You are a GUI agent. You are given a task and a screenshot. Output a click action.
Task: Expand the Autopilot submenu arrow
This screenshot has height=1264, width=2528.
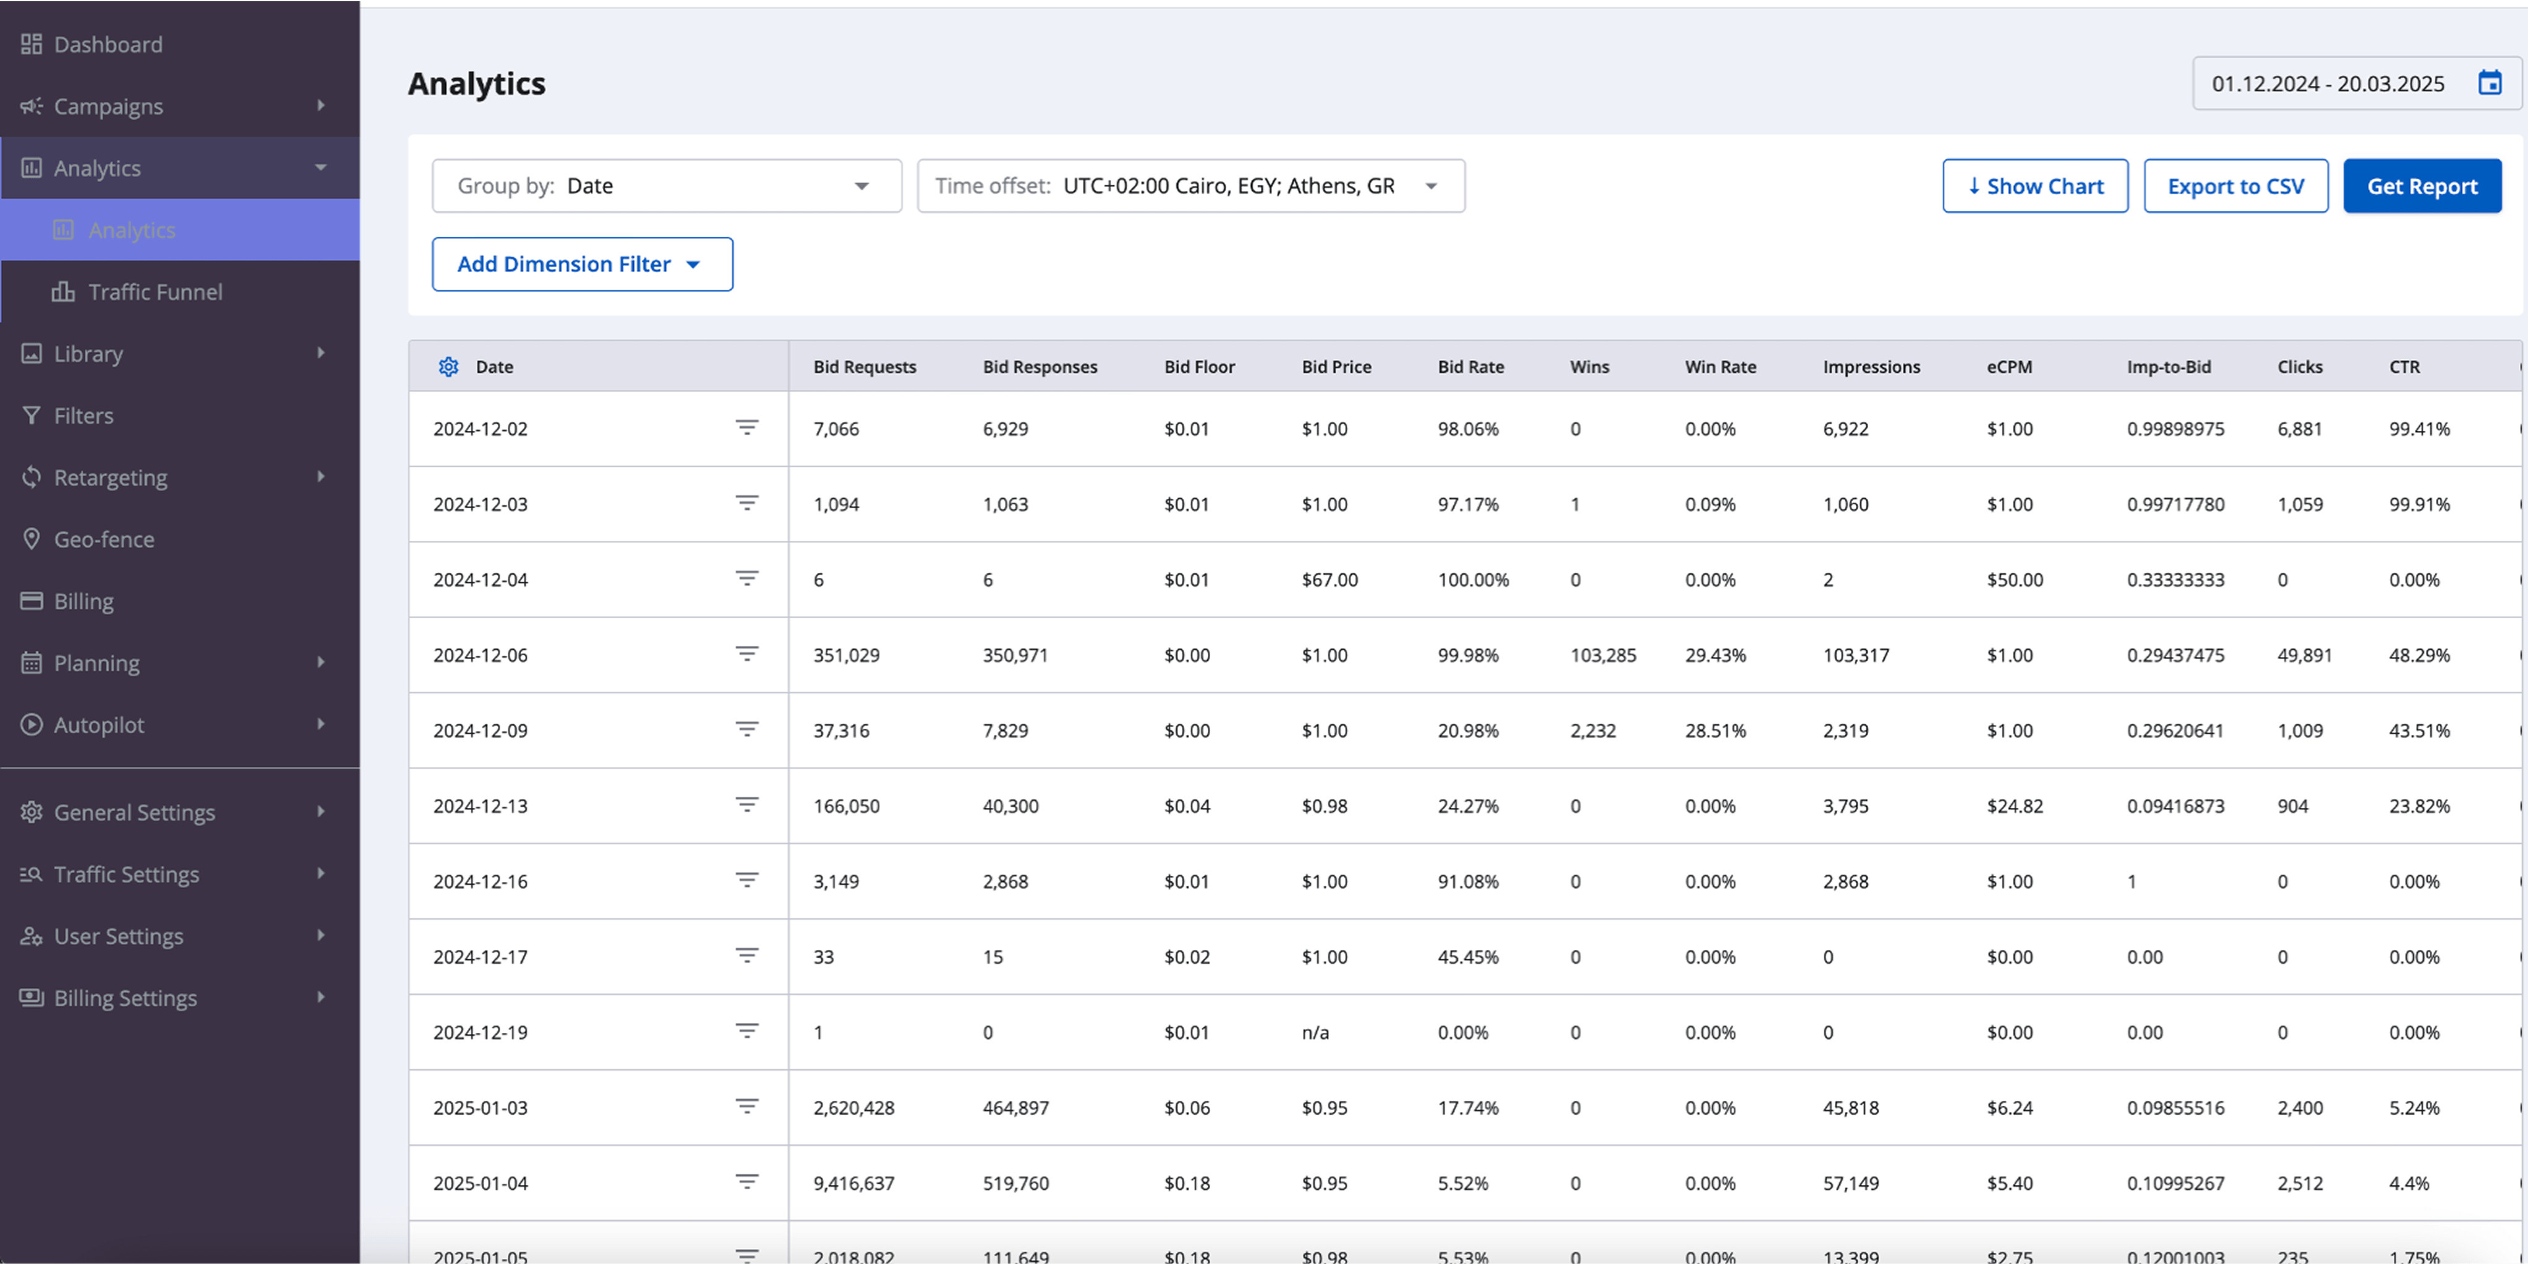pos(321,724)
